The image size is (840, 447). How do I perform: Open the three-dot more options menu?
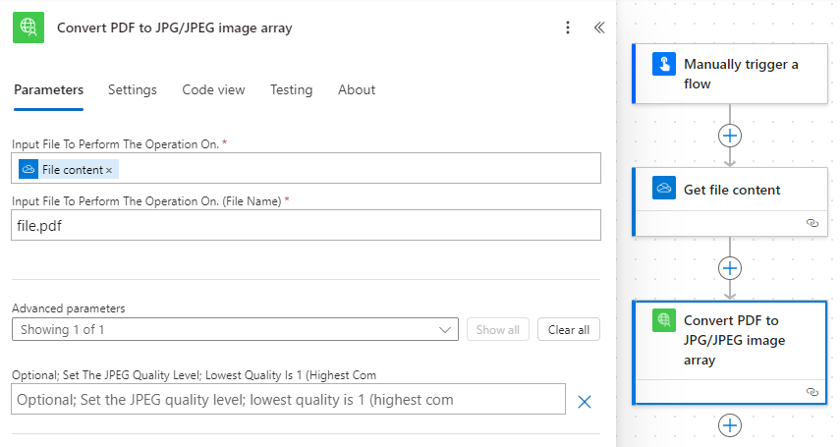tap(568, 28)
